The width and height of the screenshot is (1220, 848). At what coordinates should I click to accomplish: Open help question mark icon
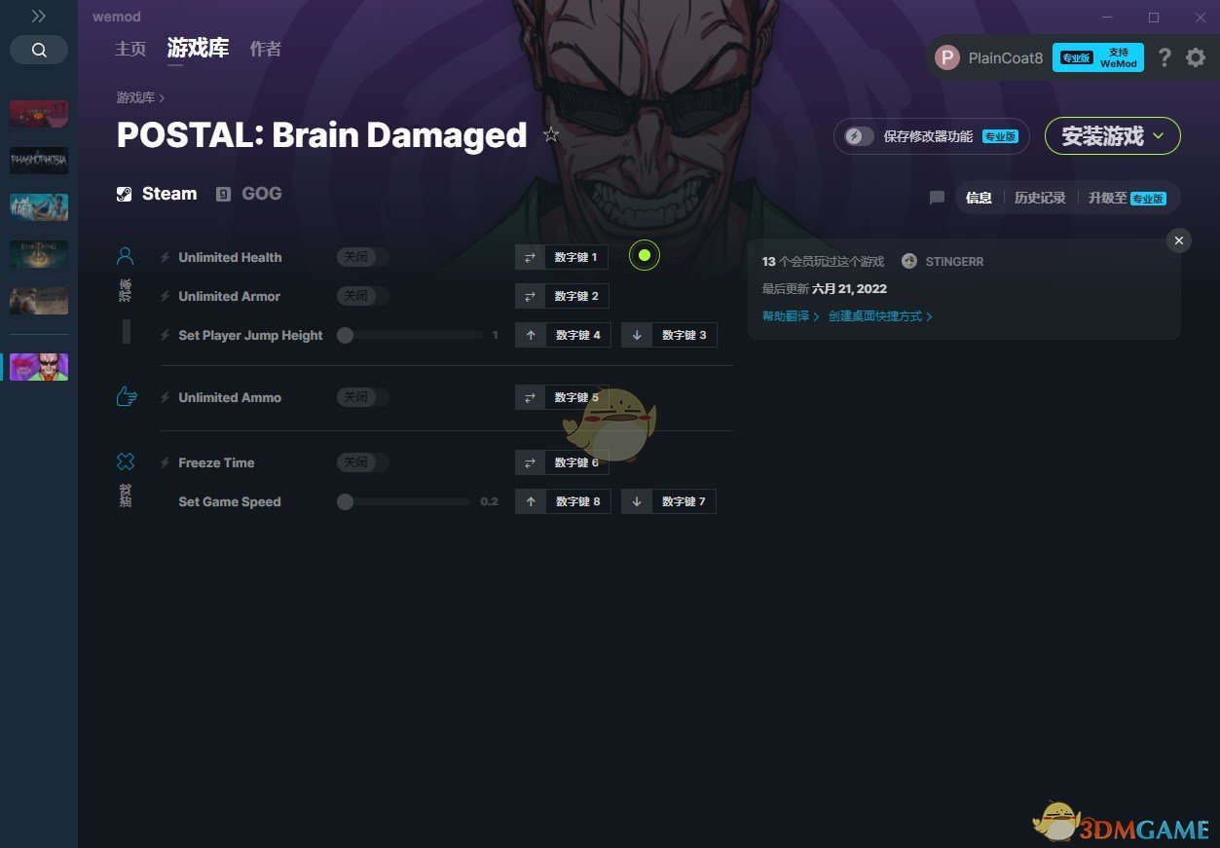(x=1165, y=58)
